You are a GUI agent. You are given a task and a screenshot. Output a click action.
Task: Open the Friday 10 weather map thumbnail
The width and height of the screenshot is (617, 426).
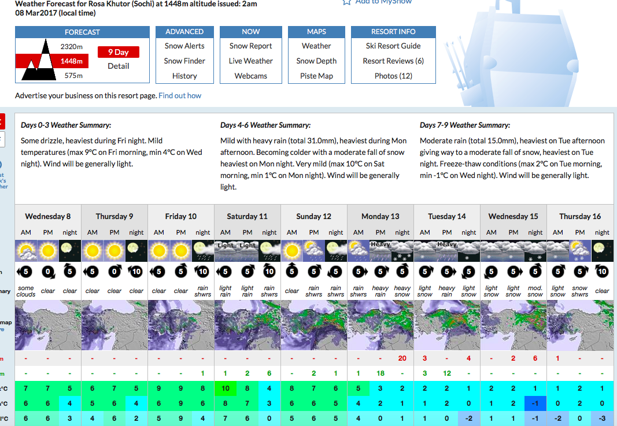181,325
